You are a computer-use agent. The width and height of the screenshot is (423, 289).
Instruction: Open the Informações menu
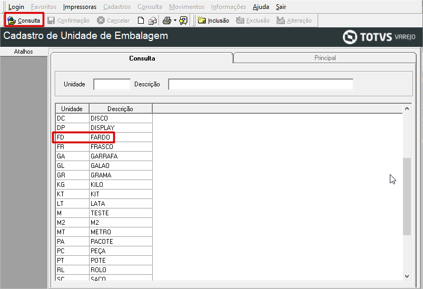(229, 7)
